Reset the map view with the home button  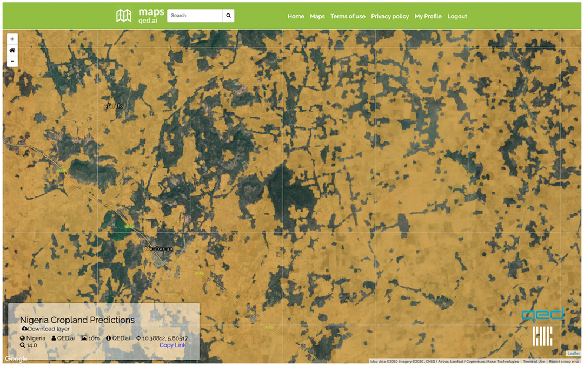[x=12, y=50]
